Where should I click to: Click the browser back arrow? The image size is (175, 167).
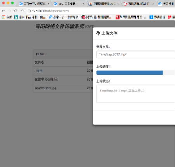pos(3,11)
